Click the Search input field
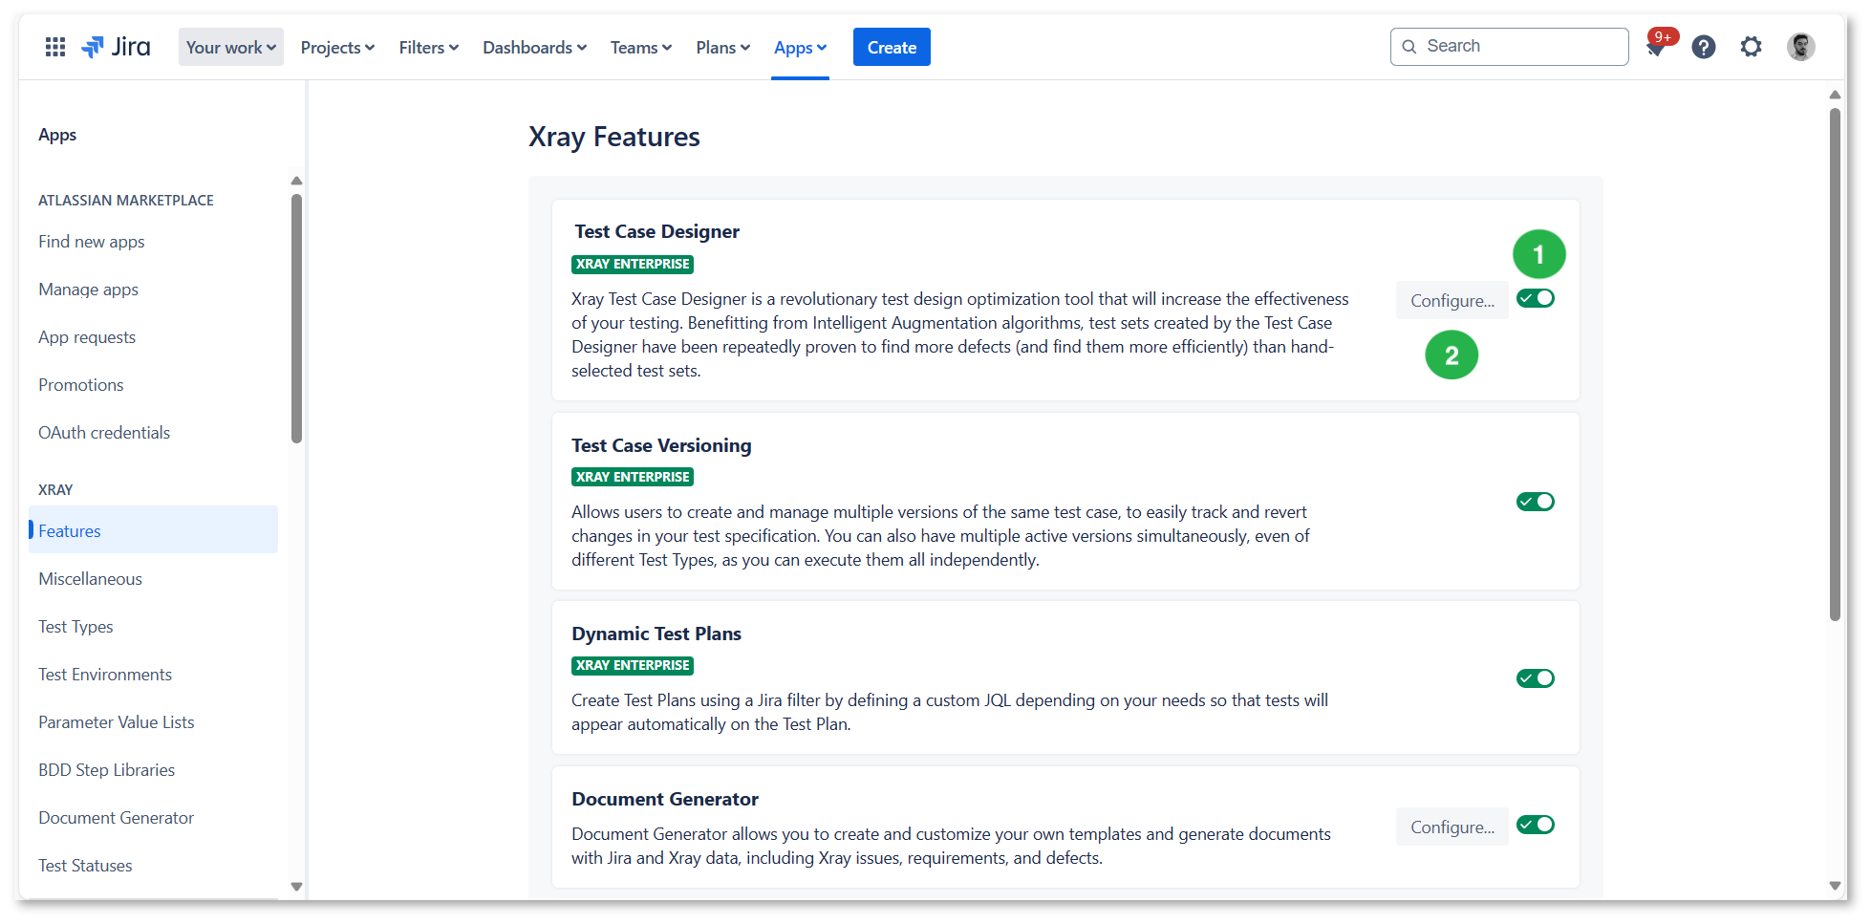1871x924 pixels. tap(1509, 47)
